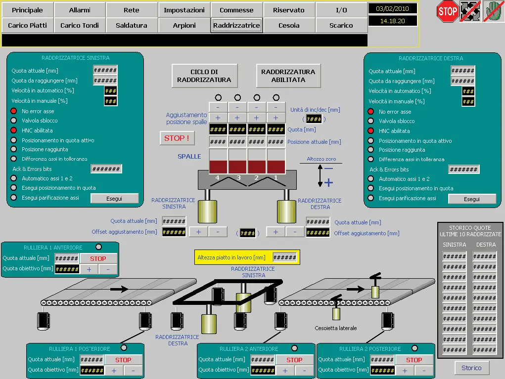This screenshot has height=379, width=505.
Task: Click the Altezza zero up-down arrow symbol
Action: click(x=321, y=175)
